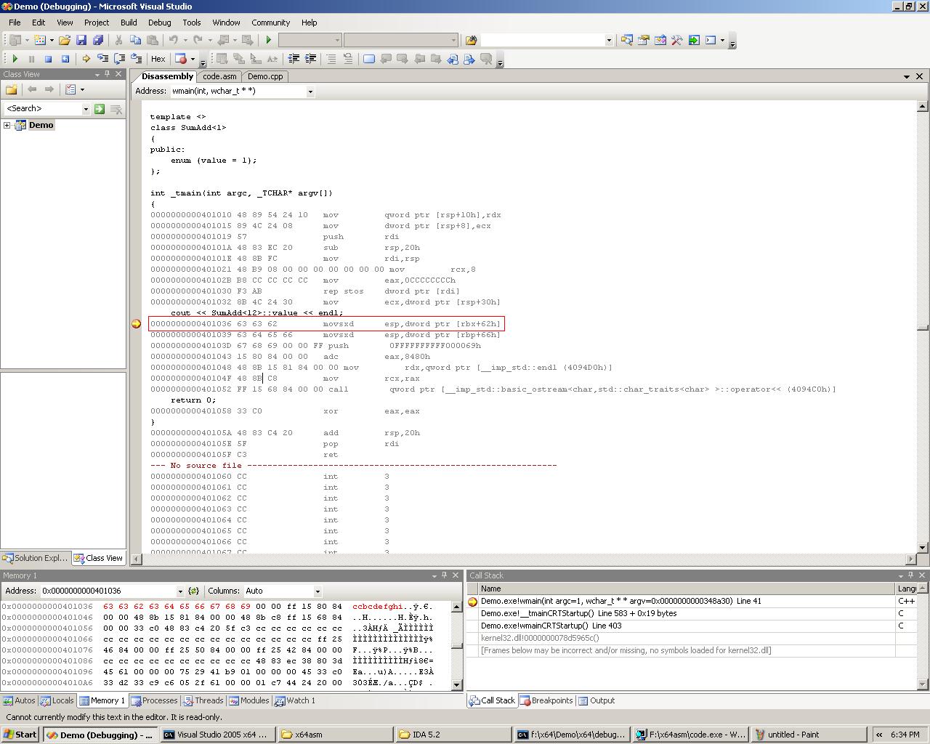This screenshot has width=930, height=744.
Task: Open the Breakpoints window toolbar icon
Action: click(181, 59)
